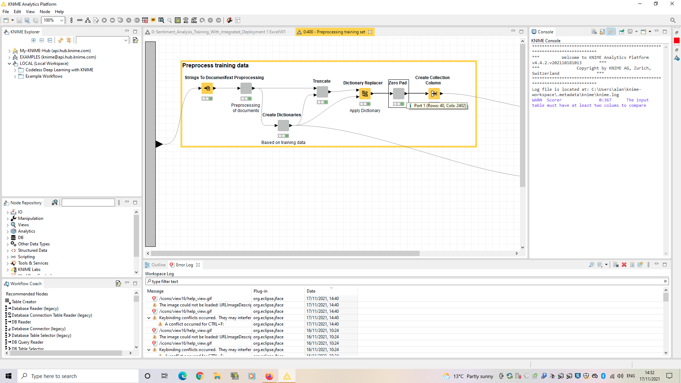Expand the Analytics category in Node Repository
Screen dimensions: 681x383
[8, 231]
